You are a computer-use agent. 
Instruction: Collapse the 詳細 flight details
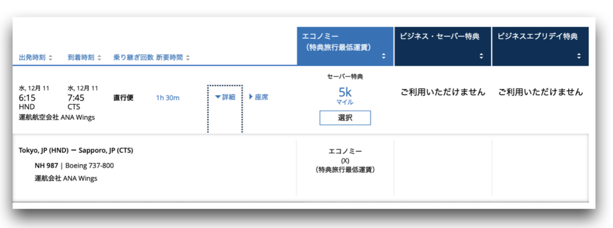pyautogui.click(x=225, y=98)
